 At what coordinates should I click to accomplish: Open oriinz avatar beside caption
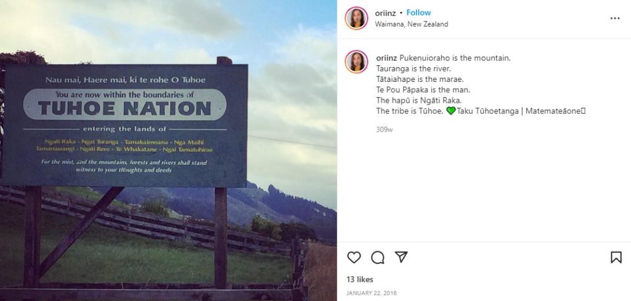(356, 62)
